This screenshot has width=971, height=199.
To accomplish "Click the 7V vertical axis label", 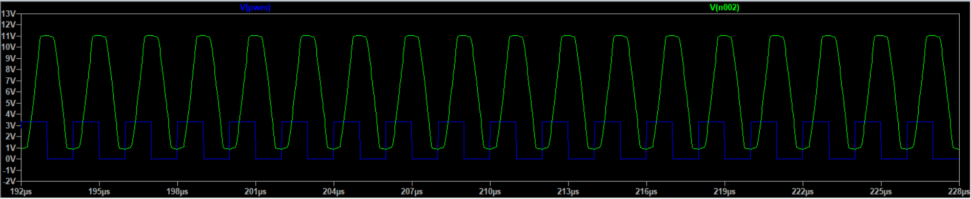I will 11,81.
